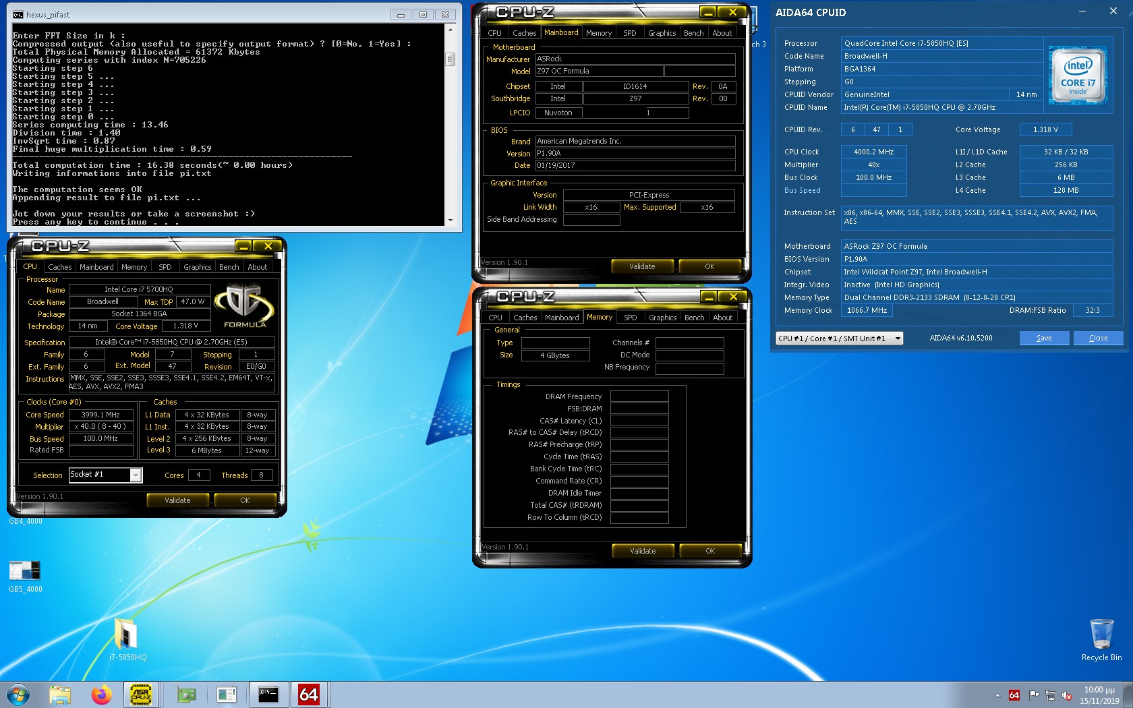Open the GB4_4000 desktop shortcut

(x=25, y=521)
